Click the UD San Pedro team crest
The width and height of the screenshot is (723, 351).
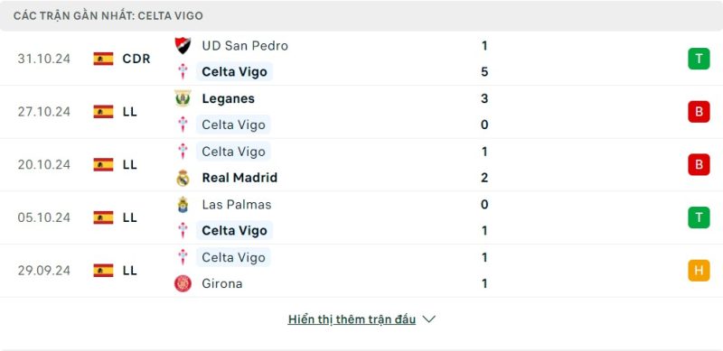tap(183, 46)
